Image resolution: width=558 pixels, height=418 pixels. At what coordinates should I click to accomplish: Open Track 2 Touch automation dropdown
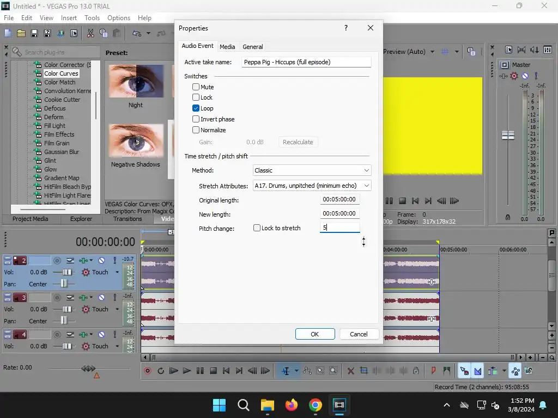[117, 272]
